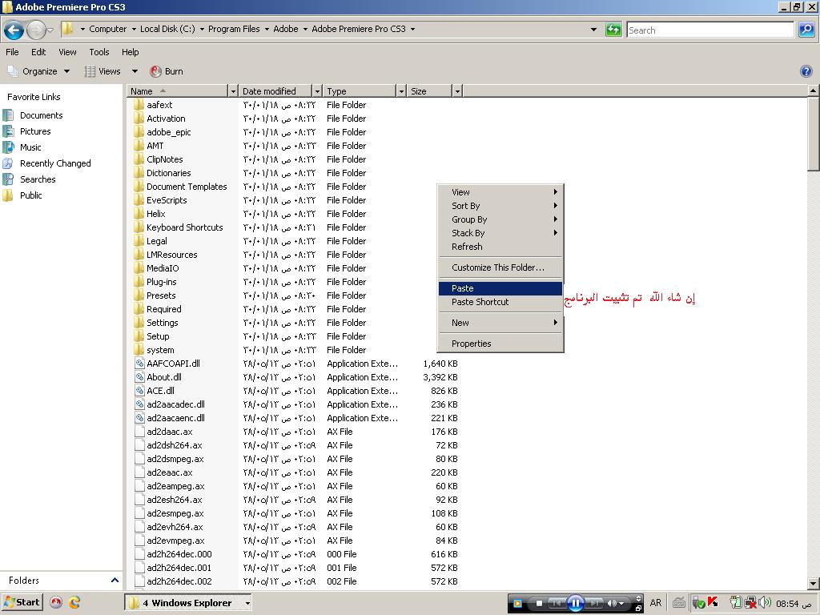
Task: Click the Internet Explorer icon in Quick Launch
Action: [74, 602]
